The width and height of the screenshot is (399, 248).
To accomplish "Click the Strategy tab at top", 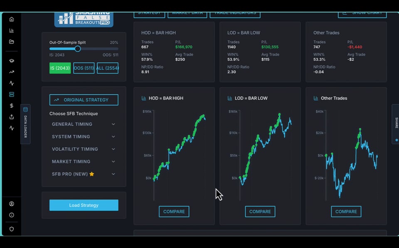I will pos(149,15).
